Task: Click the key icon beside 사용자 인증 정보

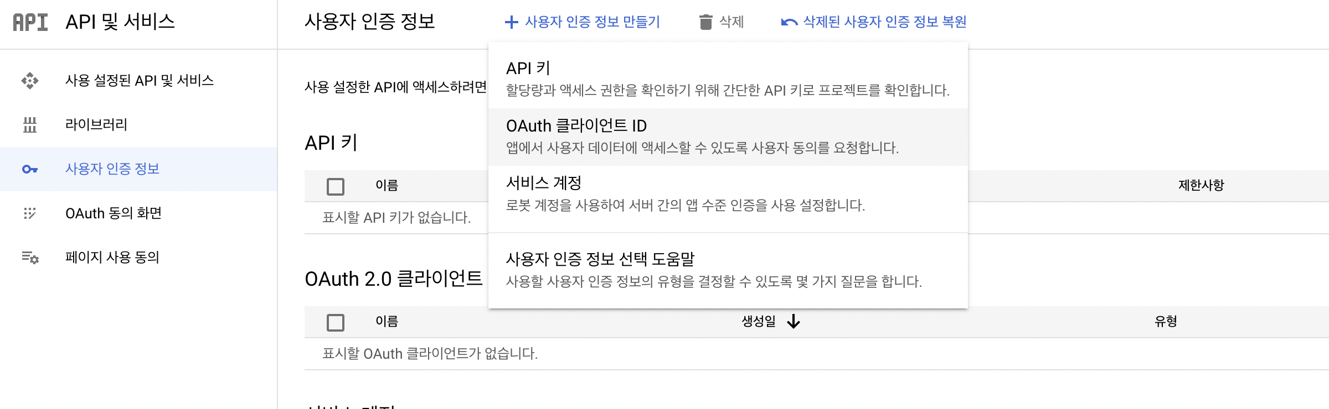Action: (30, 169)
